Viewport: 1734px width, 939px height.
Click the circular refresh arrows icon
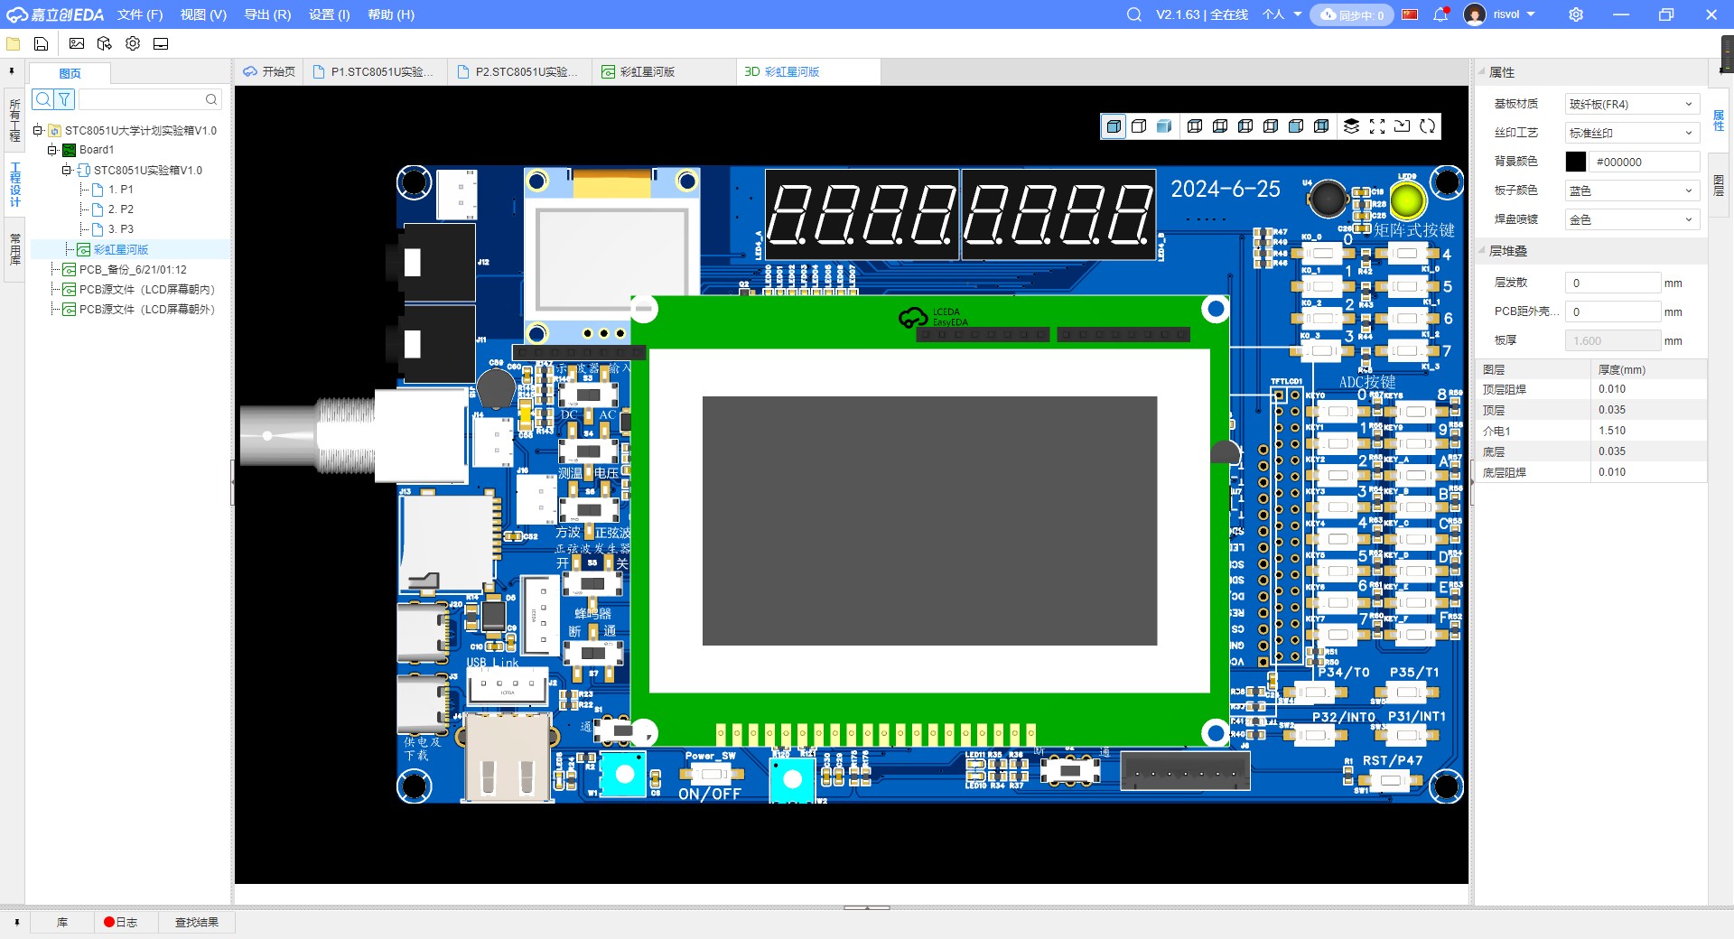pos(1428,126)
